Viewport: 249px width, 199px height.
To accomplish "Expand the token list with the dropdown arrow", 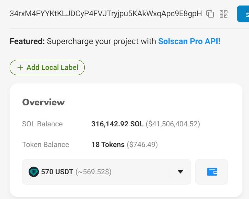I will coord(180,171).
